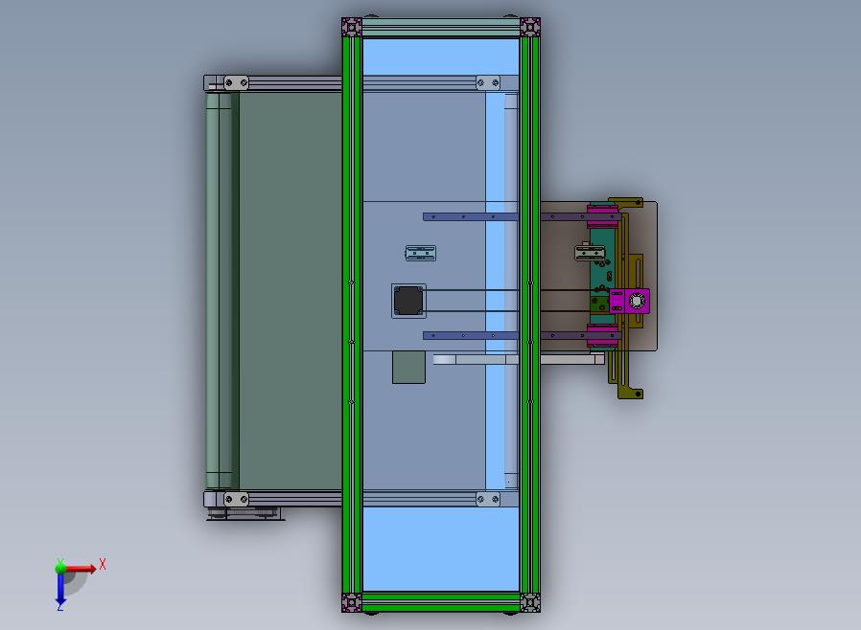Screen dimensions: 861x630
Task: Select the top pale horizontal extrusion of the frame
Action: [441, 27]
